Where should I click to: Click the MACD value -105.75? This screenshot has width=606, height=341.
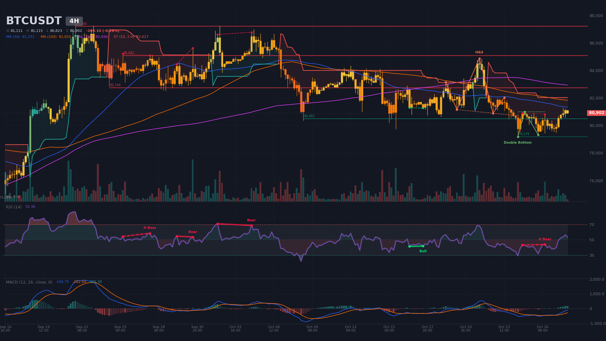(x=62, y=282)
